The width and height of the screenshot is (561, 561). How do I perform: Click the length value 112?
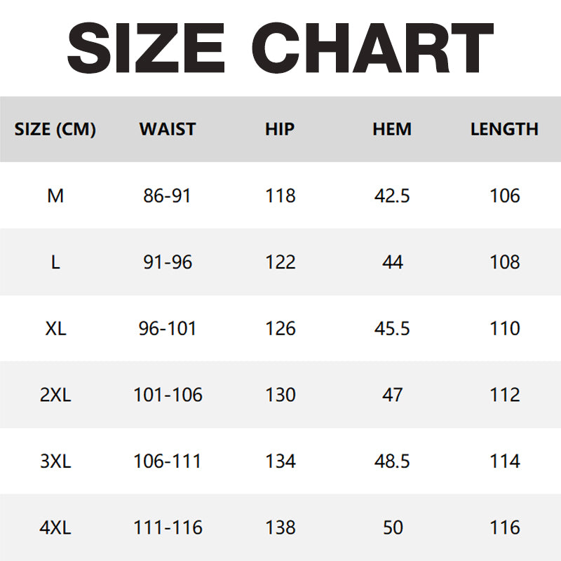504,395
